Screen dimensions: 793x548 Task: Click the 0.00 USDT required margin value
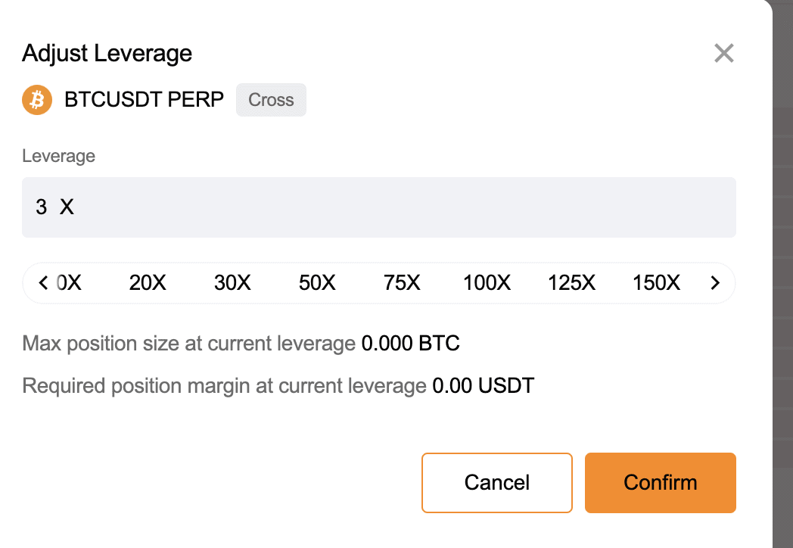[483, 386]
